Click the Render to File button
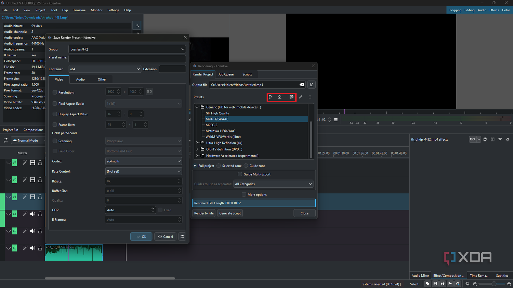The image size is (513, 288). [204, 213]
